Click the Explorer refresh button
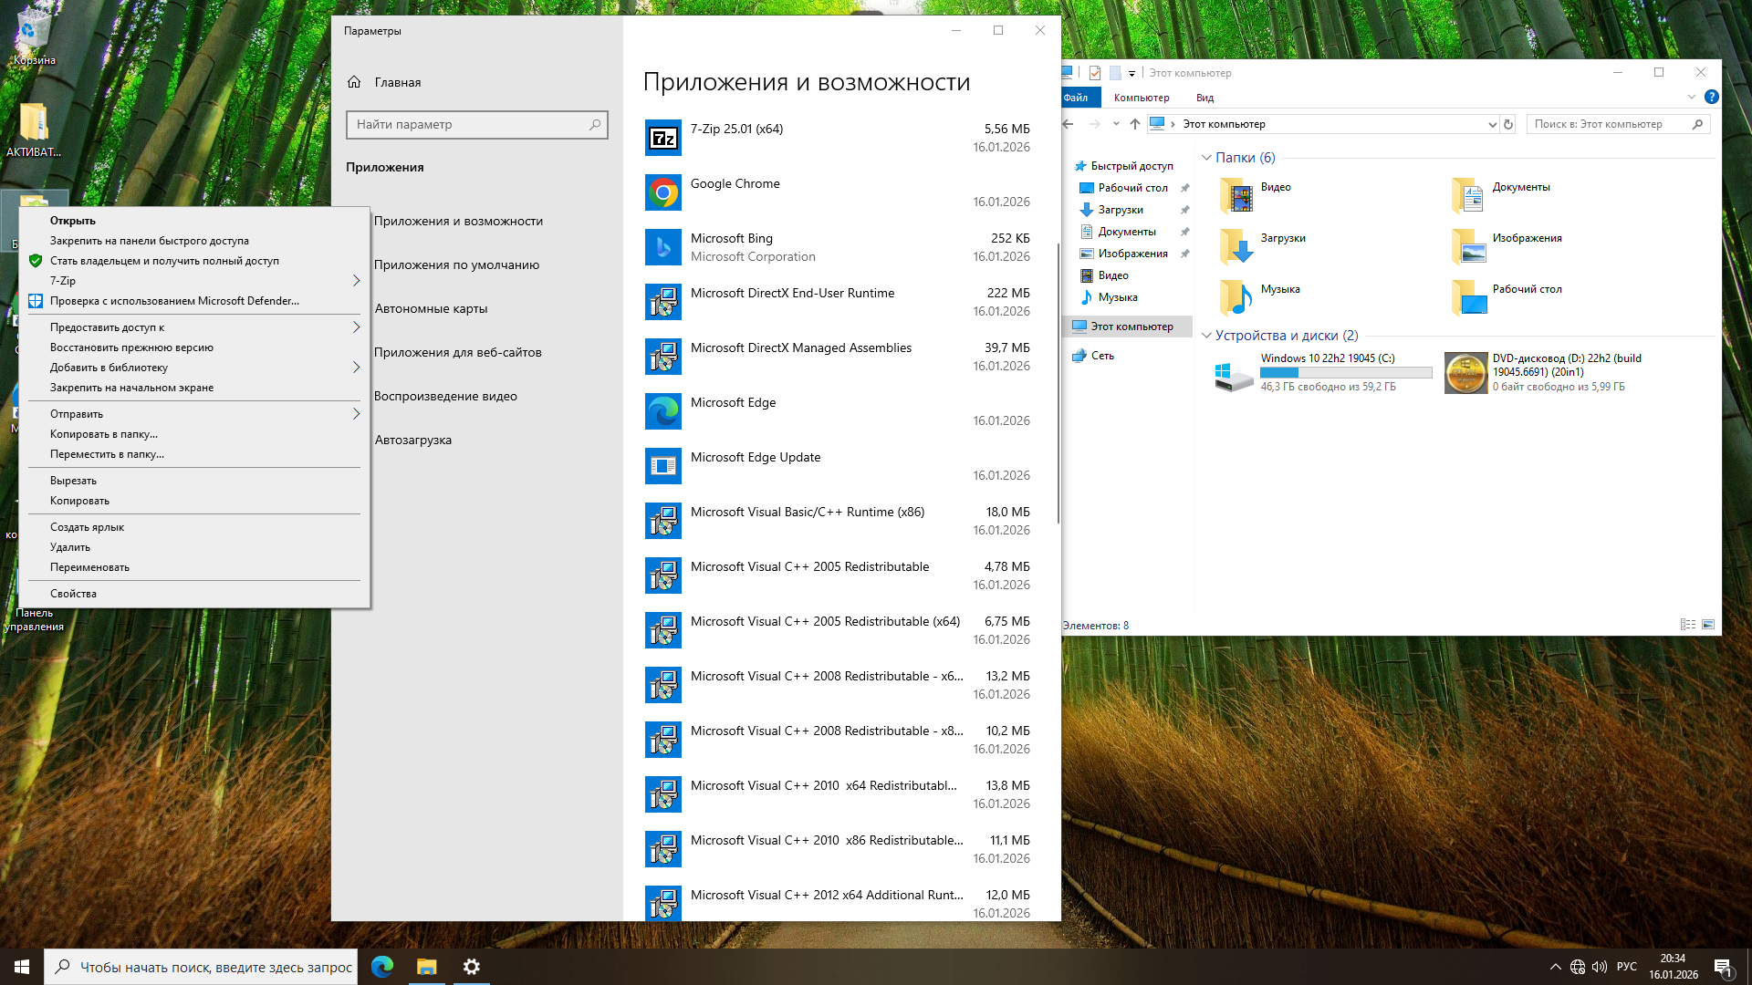This screenshot has height=985, width=1752. coord(1508,124)
